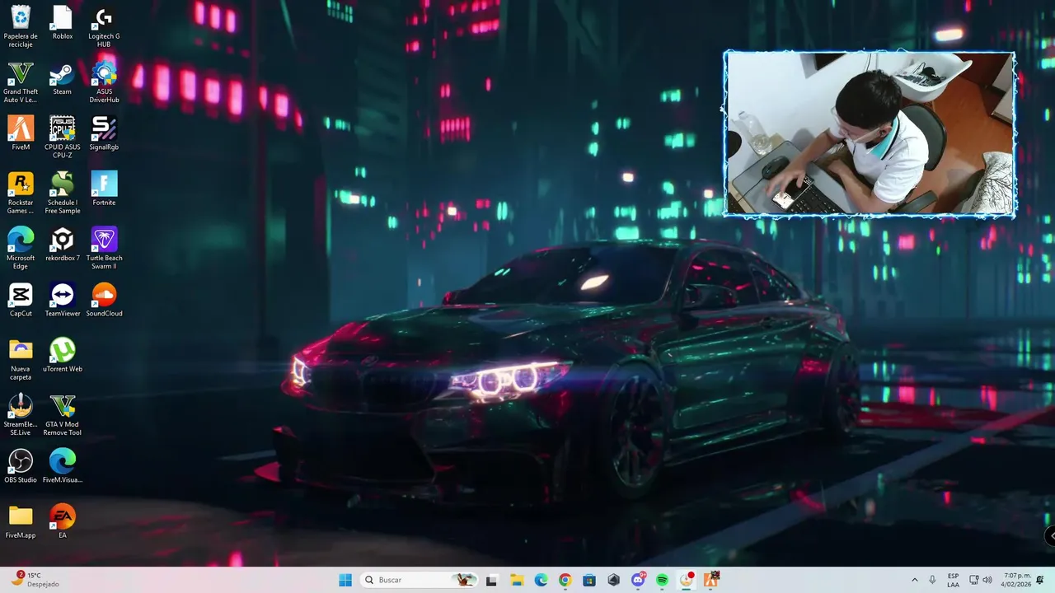
Task: Select the Nueva carpeta folder
Action: (x=21, y=359)
